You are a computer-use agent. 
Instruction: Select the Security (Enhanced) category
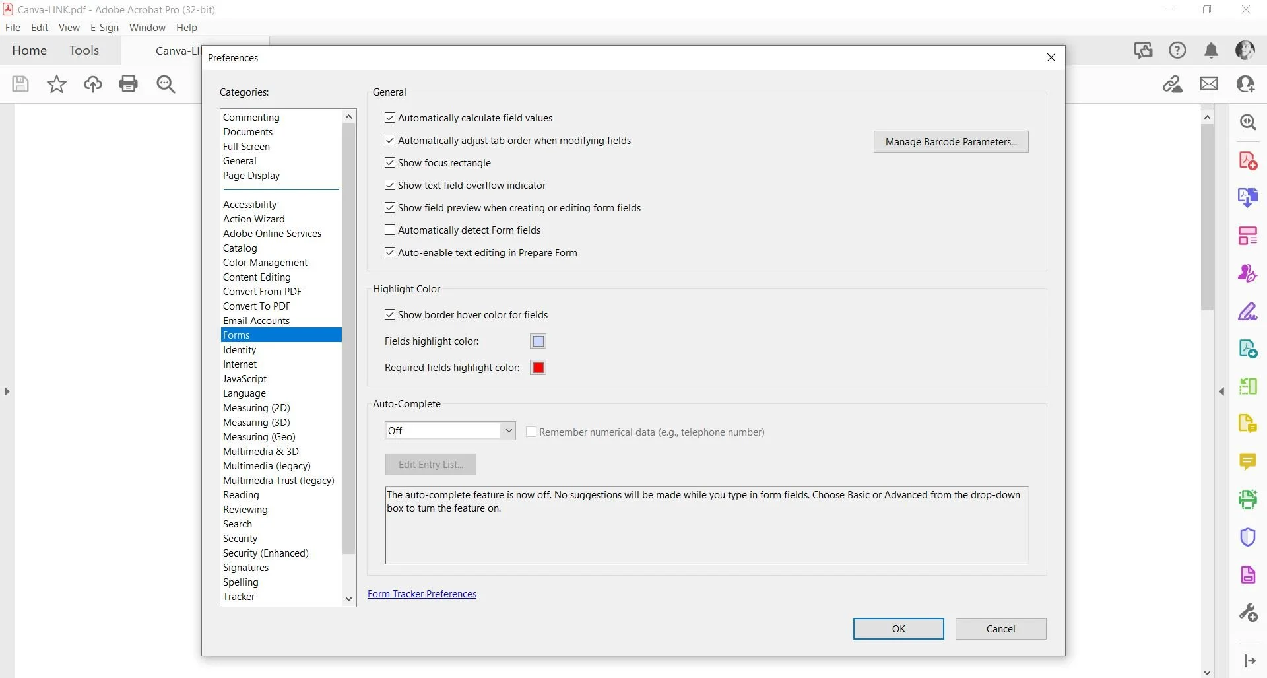[x=266, y=553]
